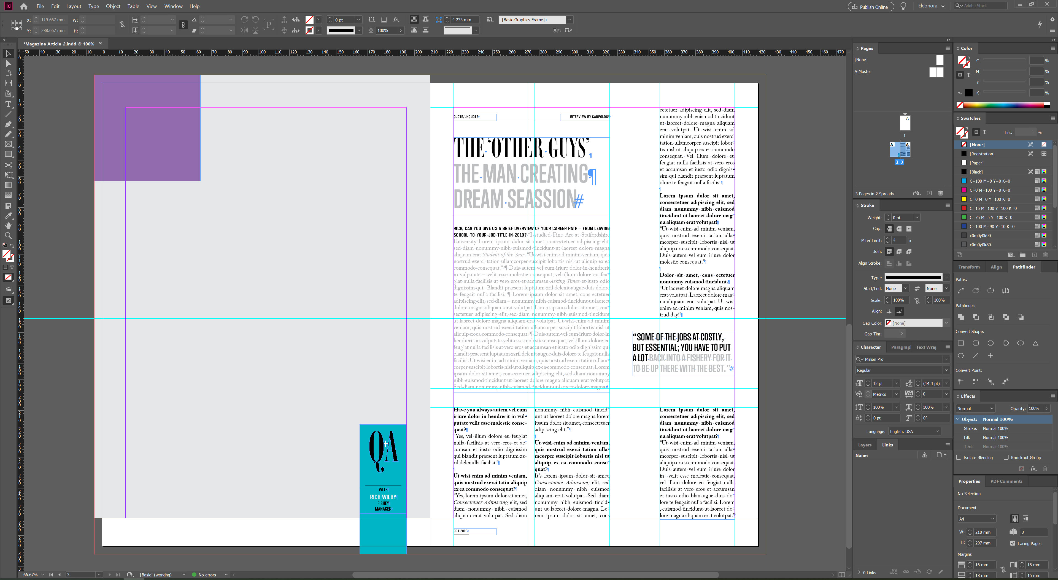Check the Knockout Group option
The height and width of the screenshot is (580, 1058).
pos(1006,457)
